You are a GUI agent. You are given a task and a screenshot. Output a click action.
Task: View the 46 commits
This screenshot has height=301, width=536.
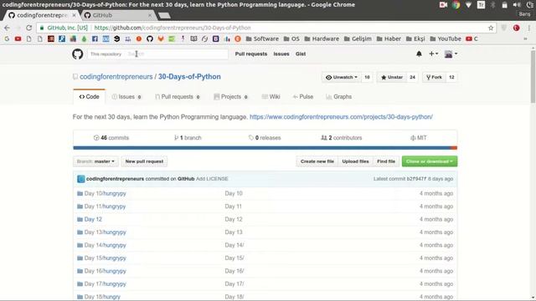click(x=111, y=138)
